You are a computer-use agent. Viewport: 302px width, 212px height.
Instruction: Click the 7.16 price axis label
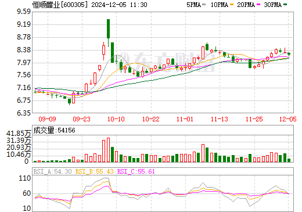[24, 88]
